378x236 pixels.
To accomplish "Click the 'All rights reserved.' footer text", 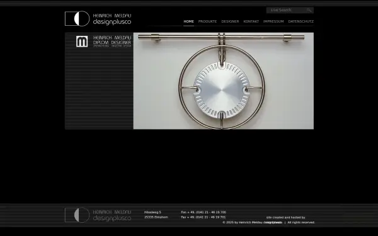I will (x=301, y=223).
